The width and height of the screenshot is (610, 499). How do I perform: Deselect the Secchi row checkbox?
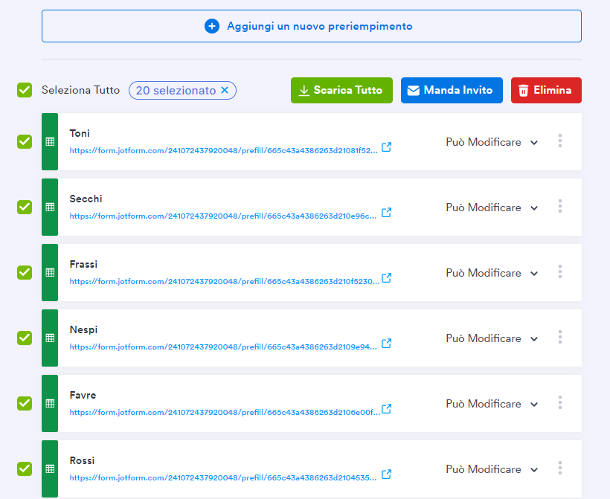pos(25,207)
